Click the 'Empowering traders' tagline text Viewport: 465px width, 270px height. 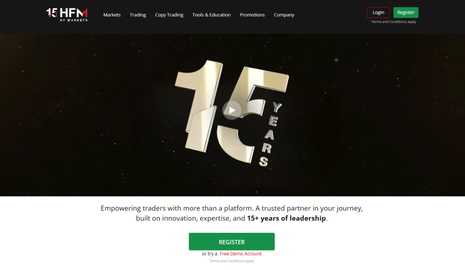[x=232, y=213]
